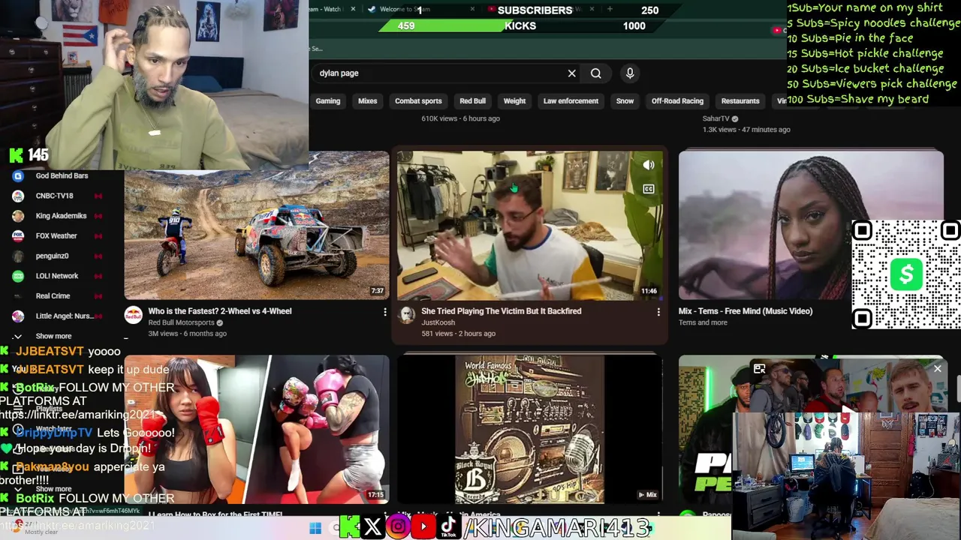Open options menu for JustKoosh video
Screen dimensions: 961x540
[658, 312]
